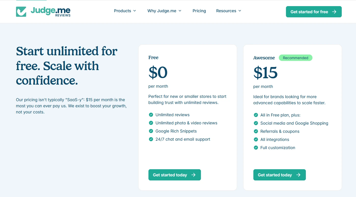This screenshot has width=356, height=197.
Task: Click the Judge.me Reviews wordmark
Action: coord(50,12)
